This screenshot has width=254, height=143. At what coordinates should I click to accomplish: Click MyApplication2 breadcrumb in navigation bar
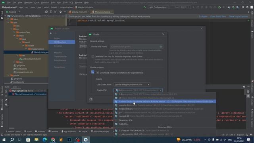pos(9,7)
